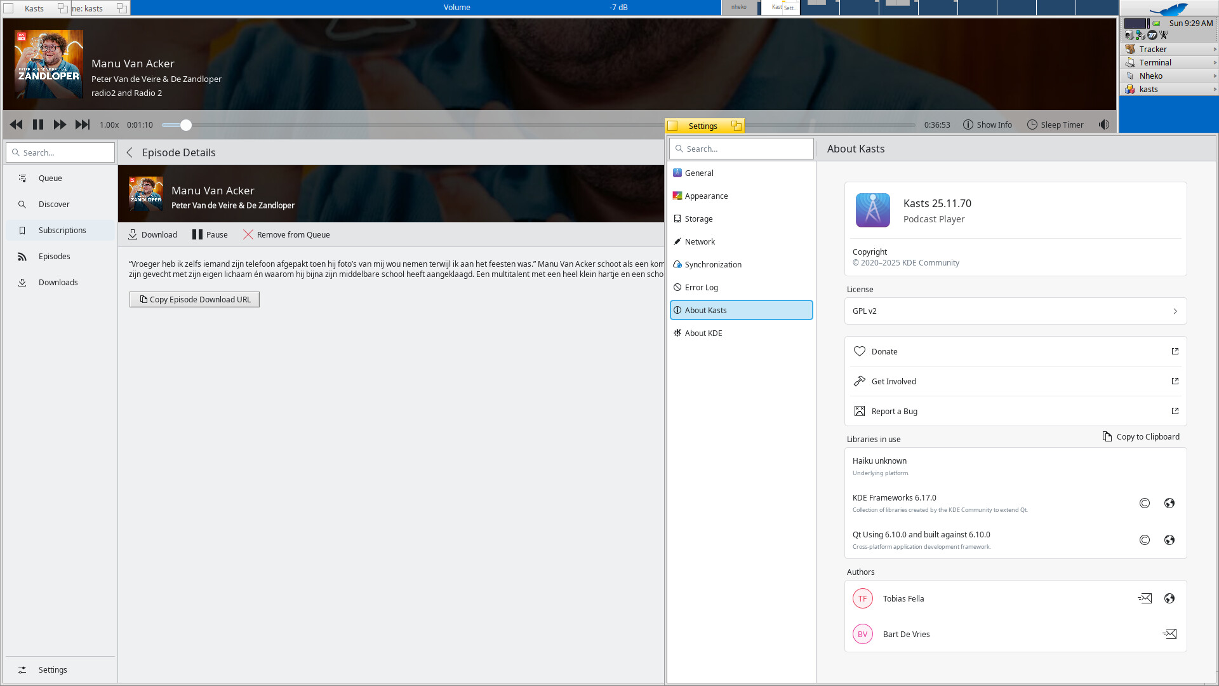Click the playback position slider handle
This screenshot has width=1219, height=686.
pyautogui.click(x=185, y=125)
